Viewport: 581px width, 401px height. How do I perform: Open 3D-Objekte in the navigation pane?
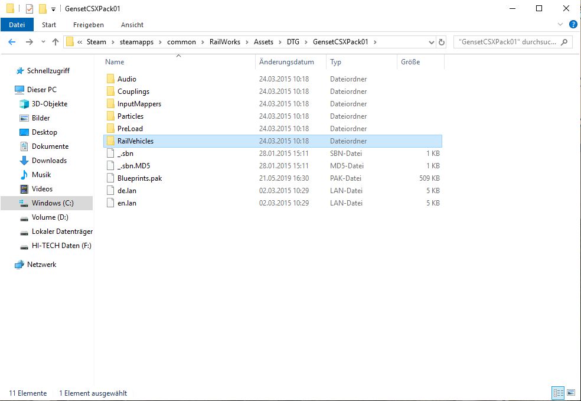click(49, 104)
